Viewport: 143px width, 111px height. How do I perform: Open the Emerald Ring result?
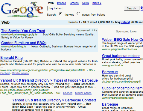pyautogui.click(x=11, y=58)
